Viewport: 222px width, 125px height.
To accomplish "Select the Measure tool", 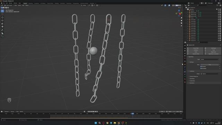I will coord(2,33).
